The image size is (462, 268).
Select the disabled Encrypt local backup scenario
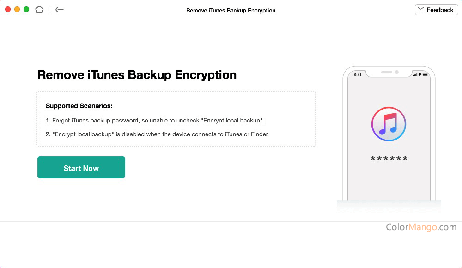click(x=158, y=134)
